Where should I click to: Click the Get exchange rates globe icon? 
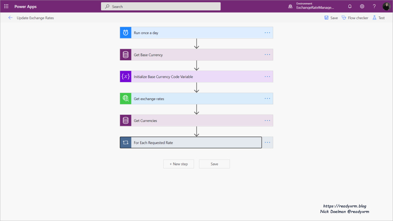(x=126, y=99)
